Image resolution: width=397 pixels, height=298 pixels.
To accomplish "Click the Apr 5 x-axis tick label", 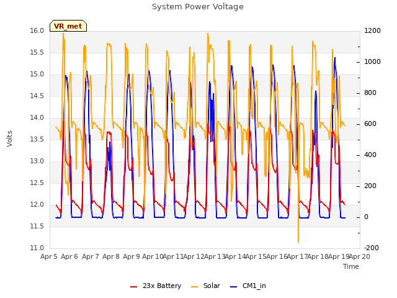I will coord(49,256).
